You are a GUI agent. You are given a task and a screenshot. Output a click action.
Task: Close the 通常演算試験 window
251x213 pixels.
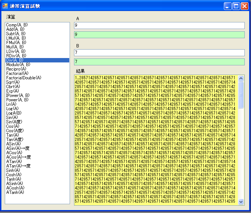[245, 6]
